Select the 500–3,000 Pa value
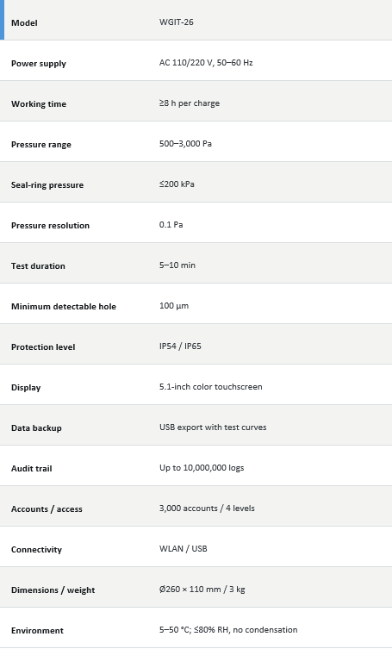 tap(185, 144)
